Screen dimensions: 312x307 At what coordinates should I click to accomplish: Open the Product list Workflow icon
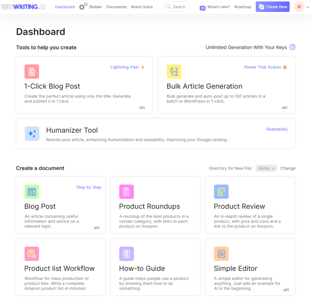32,254
